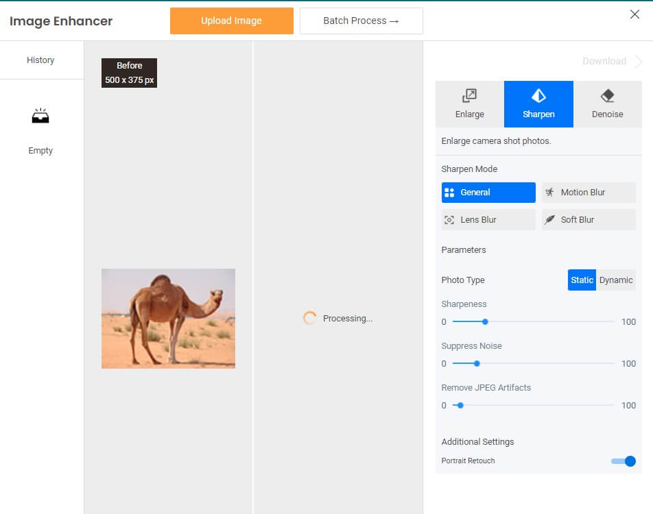Open Batch Process

(361, 21)
